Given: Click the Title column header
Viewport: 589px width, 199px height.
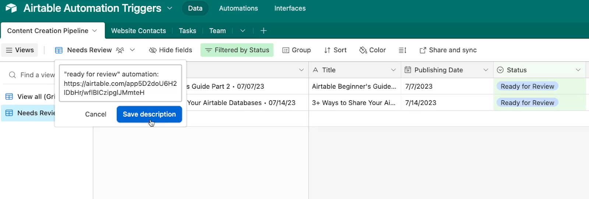Looking at the screenshot, I should coord(355,70).
